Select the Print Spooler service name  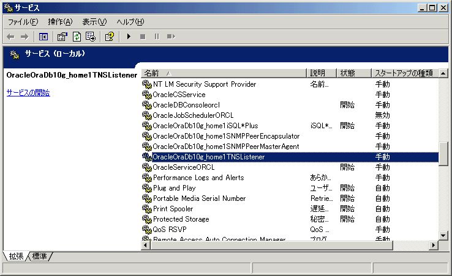pos(173,209)
